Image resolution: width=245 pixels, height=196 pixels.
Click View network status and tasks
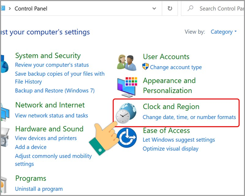pos(51,115)
